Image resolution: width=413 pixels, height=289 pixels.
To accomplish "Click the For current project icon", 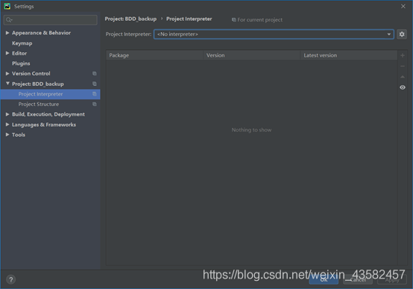I will point(233,20).
